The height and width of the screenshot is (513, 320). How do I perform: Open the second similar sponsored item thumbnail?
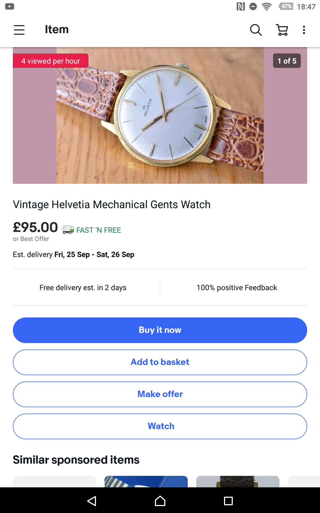click(146, 481)
